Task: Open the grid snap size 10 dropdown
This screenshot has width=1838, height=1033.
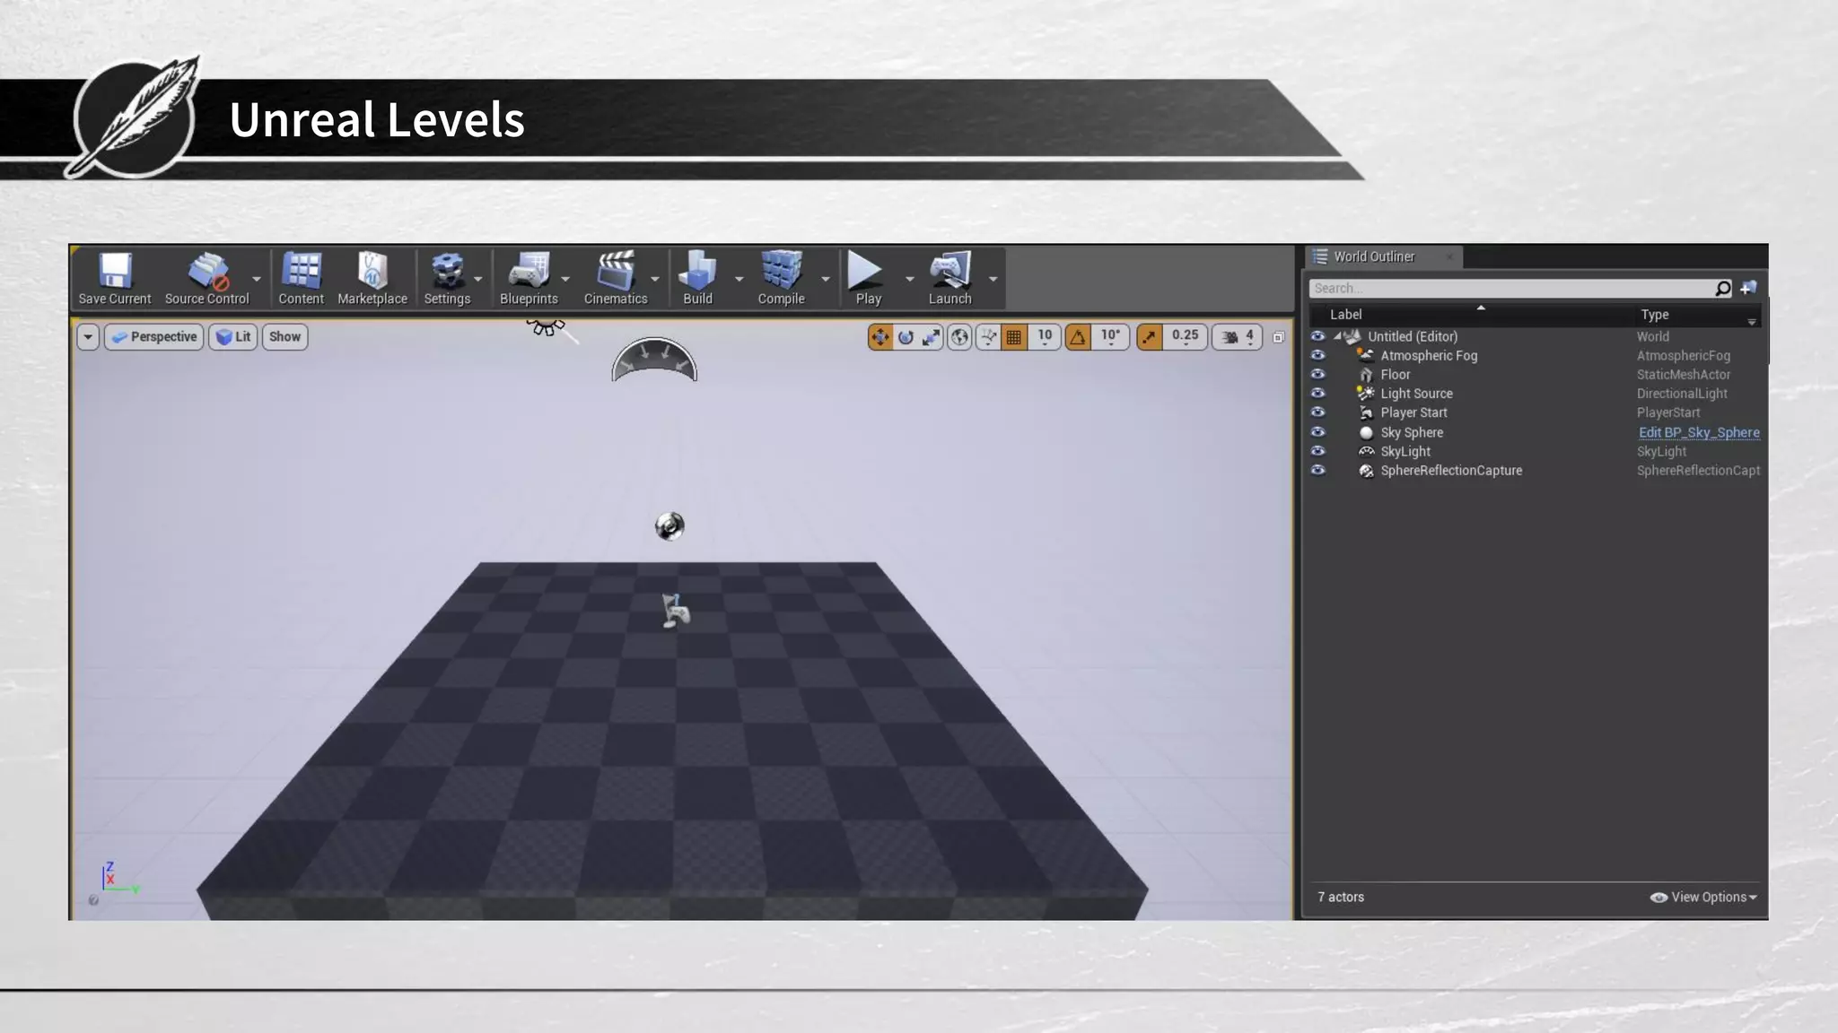Action: [1045, 337]
